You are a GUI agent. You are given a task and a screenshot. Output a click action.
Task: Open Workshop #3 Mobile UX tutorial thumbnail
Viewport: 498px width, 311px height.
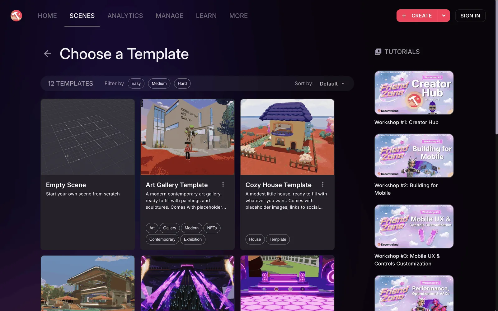pos(414,226)
